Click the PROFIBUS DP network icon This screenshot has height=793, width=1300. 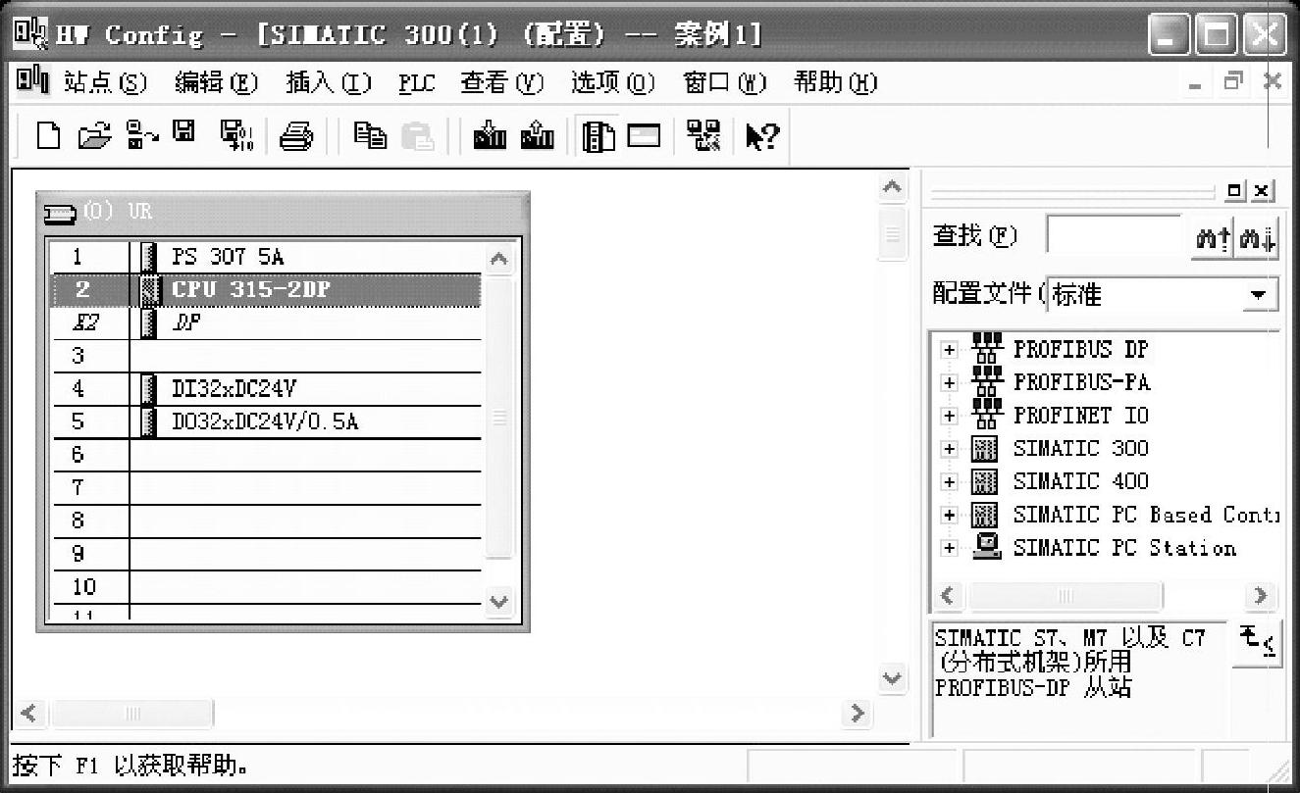coord(986,349)
